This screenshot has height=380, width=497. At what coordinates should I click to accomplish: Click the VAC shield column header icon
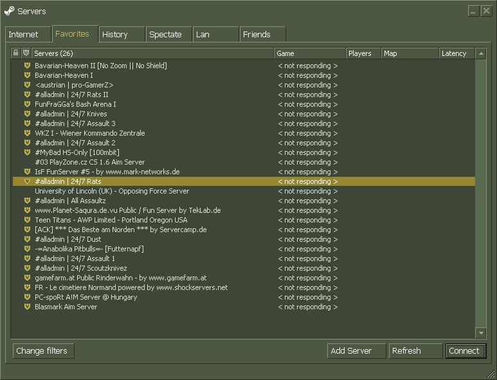click(x=26, y=53)
